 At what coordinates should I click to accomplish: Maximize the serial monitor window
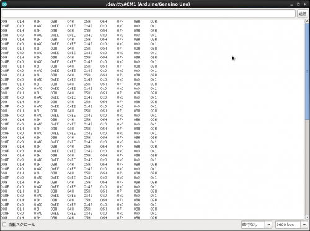click(298, 4)
